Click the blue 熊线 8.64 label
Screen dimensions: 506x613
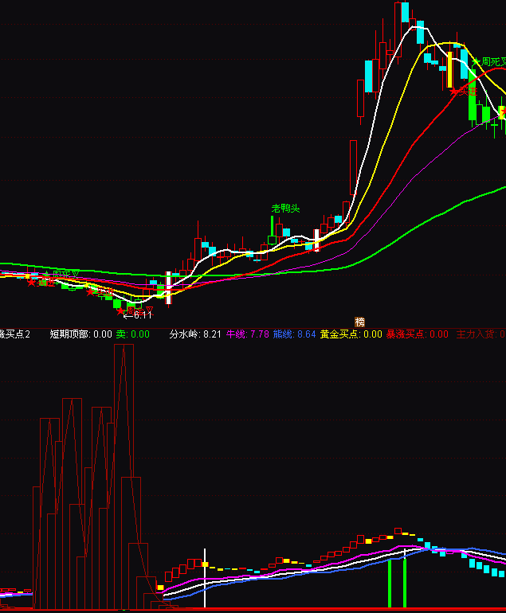click(294, 334)
